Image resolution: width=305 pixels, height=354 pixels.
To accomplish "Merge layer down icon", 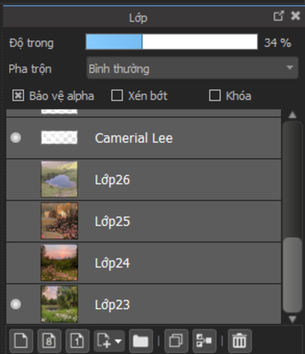I will (204, 341).
